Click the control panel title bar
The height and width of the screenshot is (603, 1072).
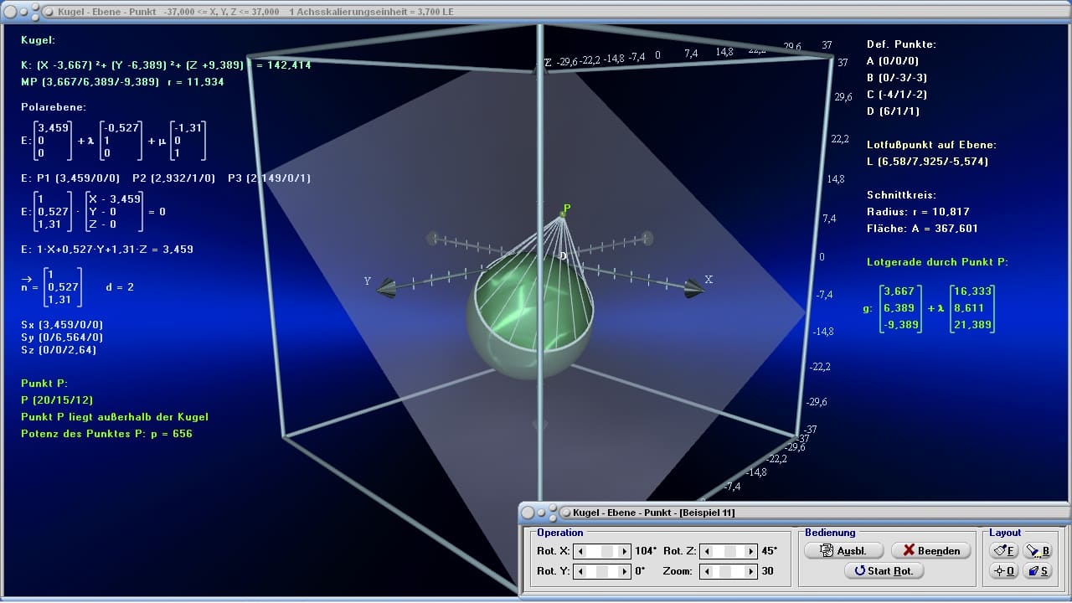click(794, 512)
